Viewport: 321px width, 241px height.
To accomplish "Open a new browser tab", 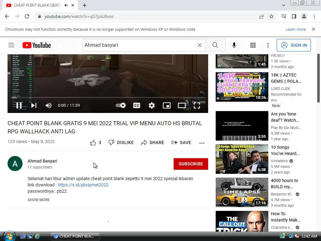I will [85, 5].
